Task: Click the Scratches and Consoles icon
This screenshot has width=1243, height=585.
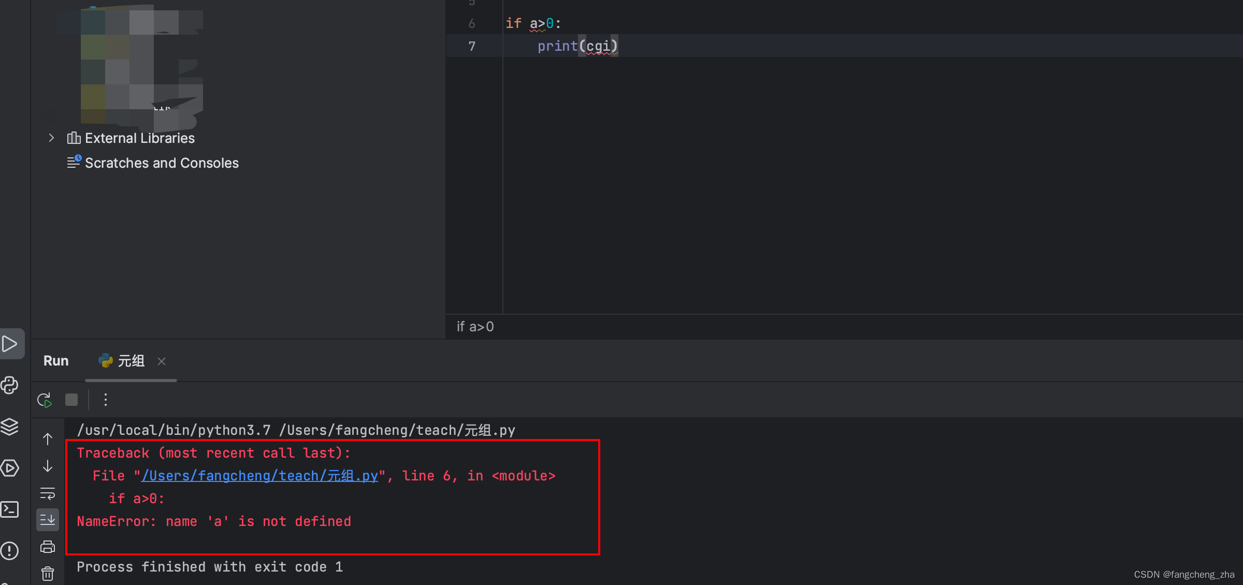Action: point(74,162)
